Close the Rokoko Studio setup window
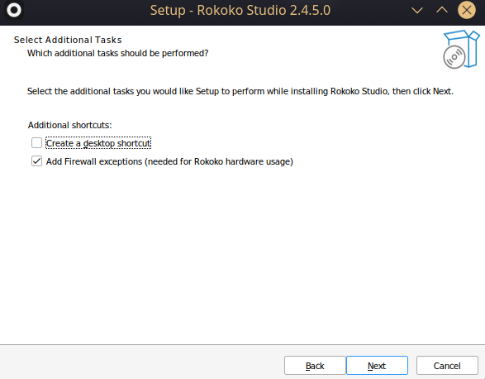This screenshot has height=379, width=485. 467,10
